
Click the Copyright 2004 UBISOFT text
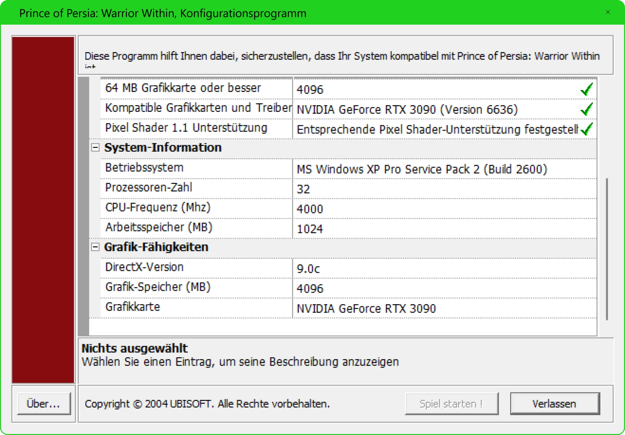(x=207, y=404)
